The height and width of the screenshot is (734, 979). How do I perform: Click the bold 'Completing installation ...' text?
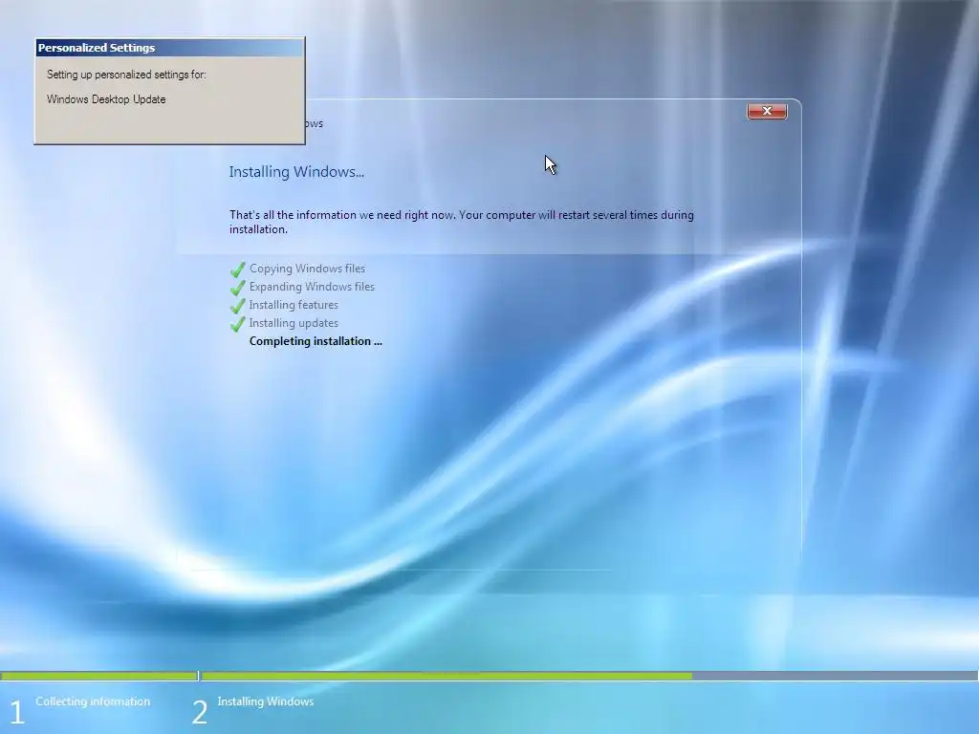click(x=315, y=341)
